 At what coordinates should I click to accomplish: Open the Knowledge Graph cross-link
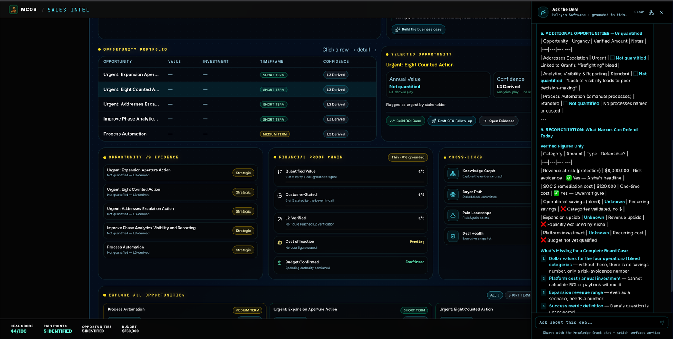[488, 173]
